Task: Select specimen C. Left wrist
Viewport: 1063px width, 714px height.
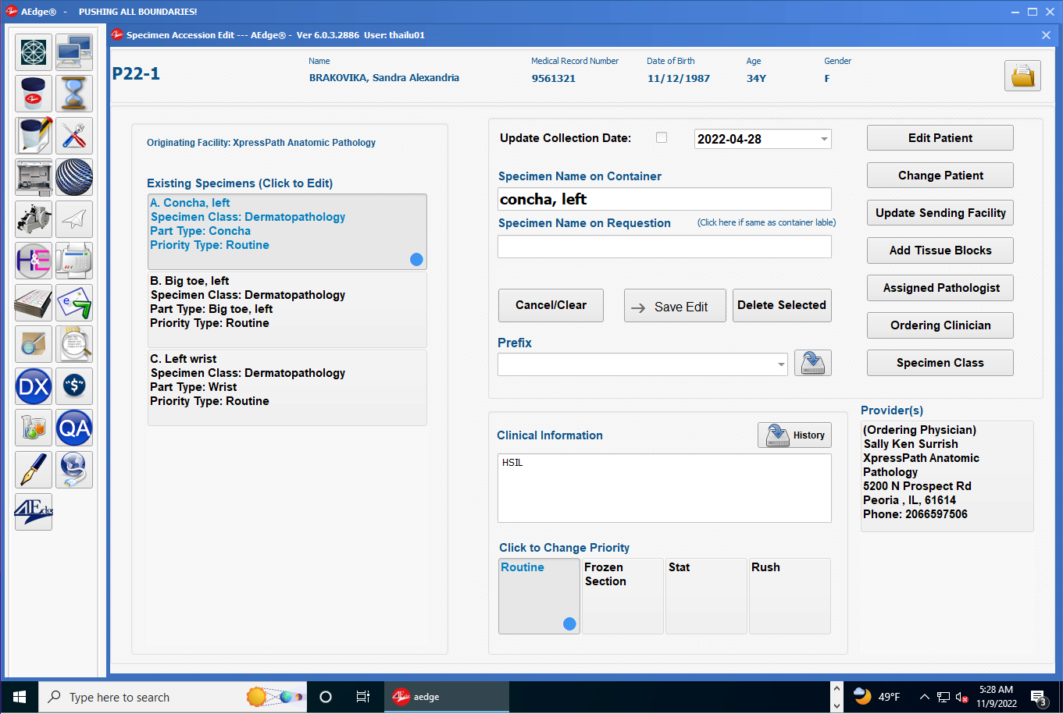Action: (x=287, y=388)
